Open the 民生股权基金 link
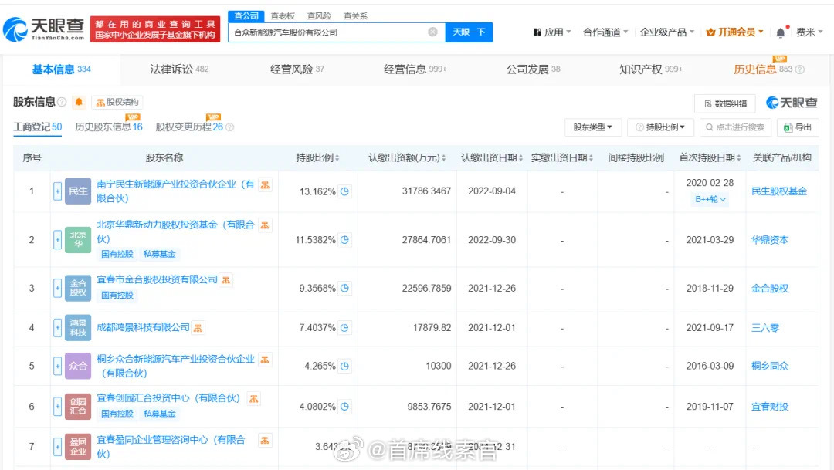Viewport: 834px width, 470px height. click(779, 191)
